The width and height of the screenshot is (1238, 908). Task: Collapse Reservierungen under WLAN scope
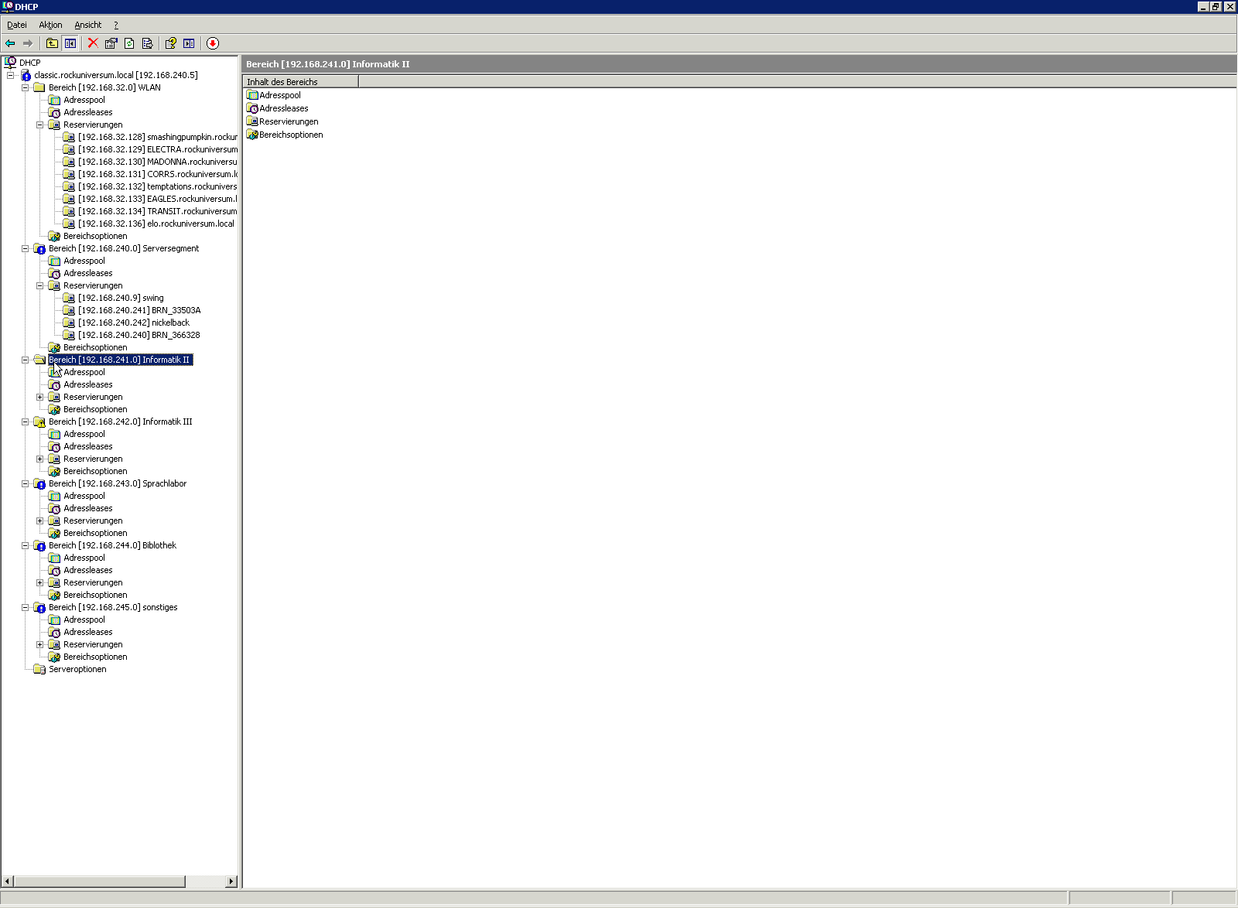(x=39, y=125)
